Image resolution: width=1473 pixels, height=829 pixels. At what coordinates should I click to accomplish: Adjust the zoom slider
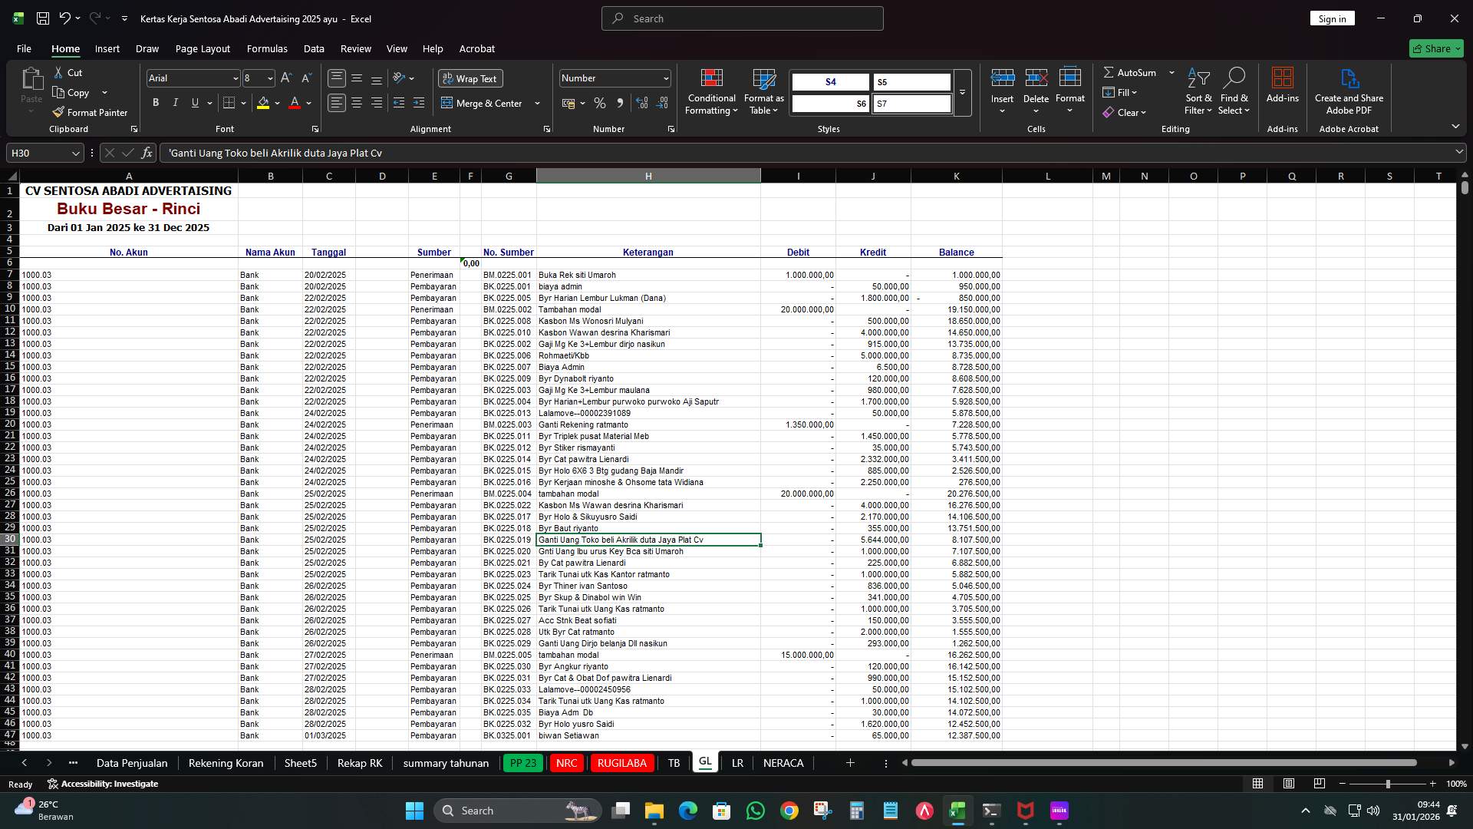1388,784
